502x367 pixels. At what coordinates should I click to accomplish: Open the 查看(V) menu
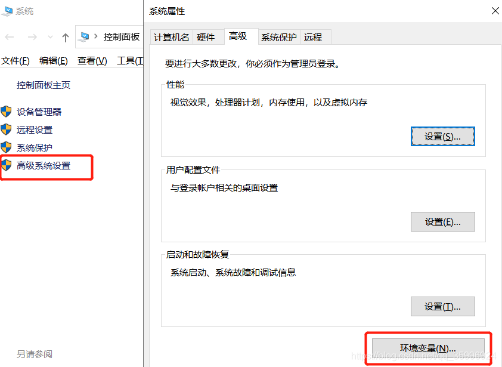[92, 61]
